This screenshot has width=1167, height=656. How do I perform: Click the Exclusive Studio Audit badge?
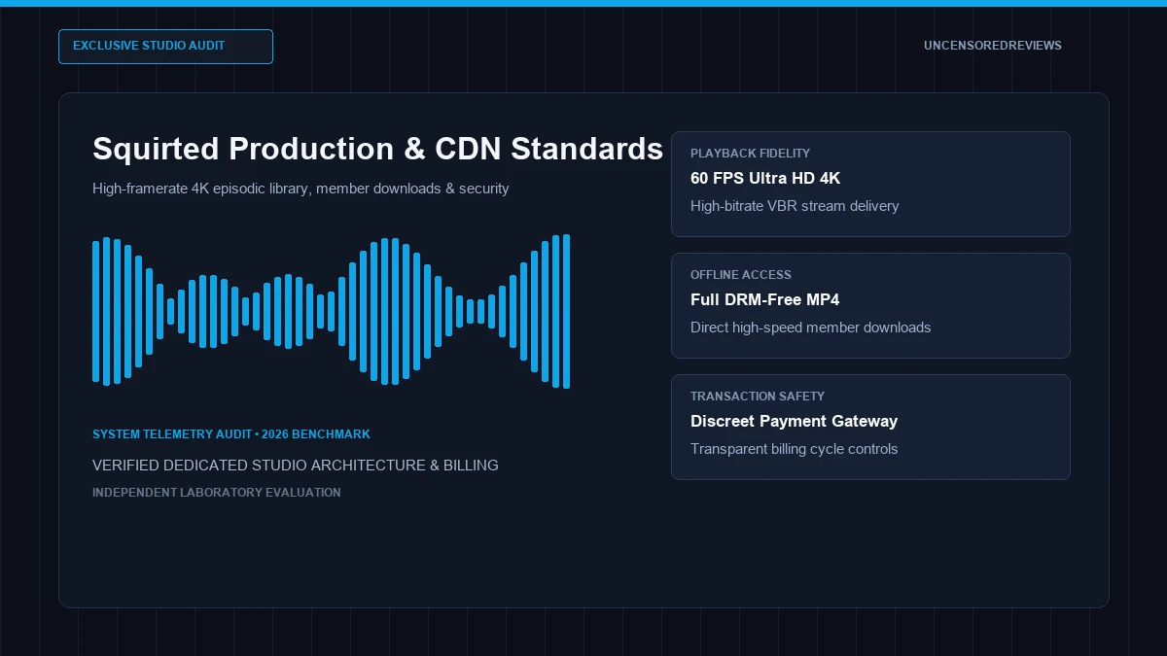165,47
